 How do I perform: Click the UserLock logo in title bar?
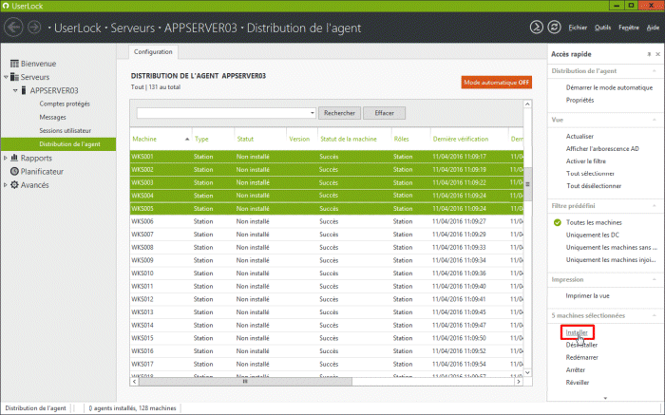click(x=6, y=6)
